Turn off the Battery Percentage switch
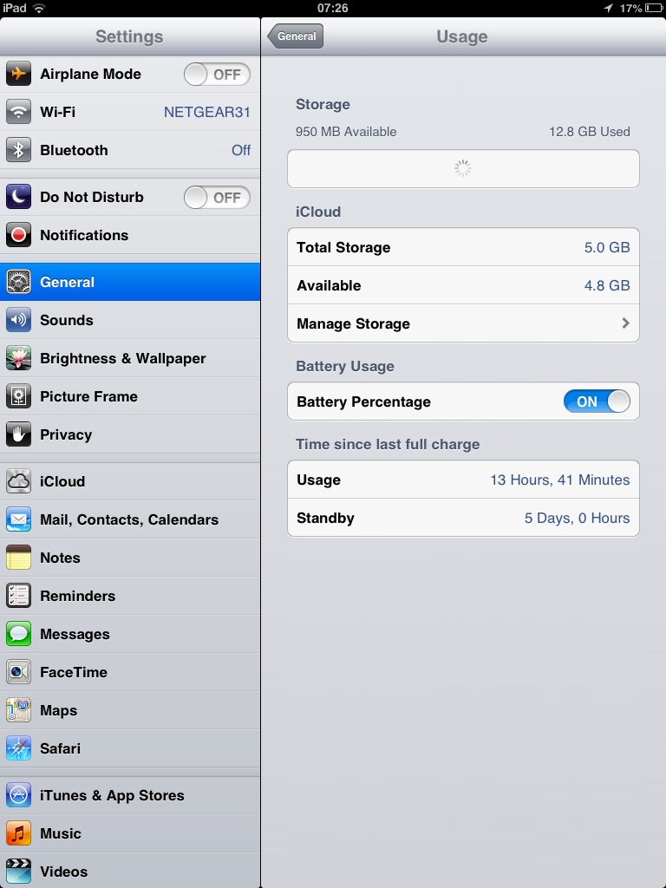The width and height of the screenshot is (666, 888). pyautogui.click(x=597, y=402)
